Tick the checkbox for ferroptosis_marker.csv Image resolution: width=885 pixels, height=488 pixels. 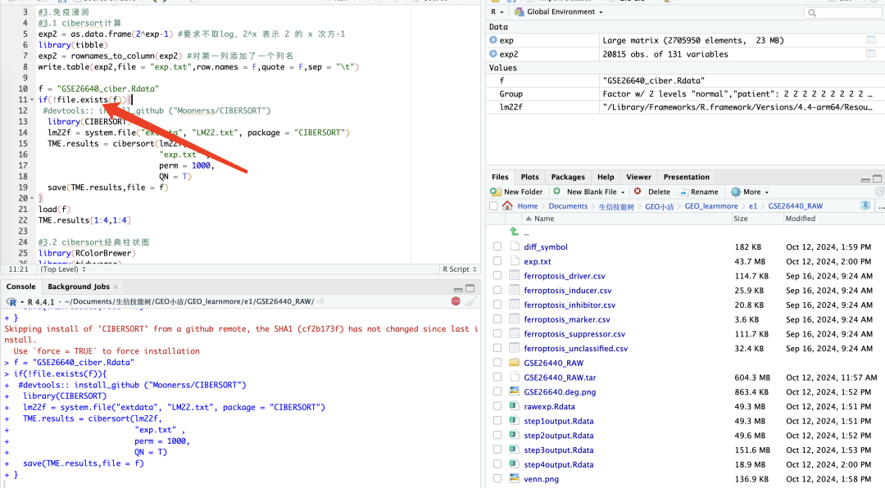pyautogui.click(x=497, y=319)
